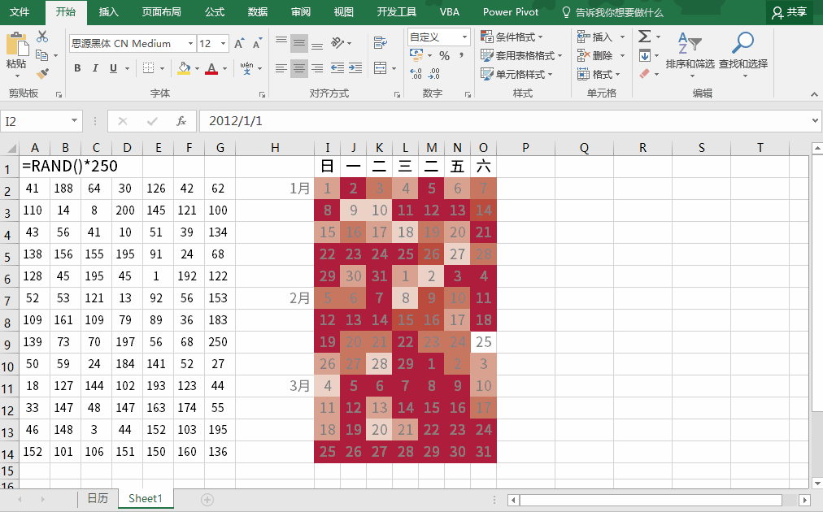Switch to the 日历 sheet tab

click(98, 498)
